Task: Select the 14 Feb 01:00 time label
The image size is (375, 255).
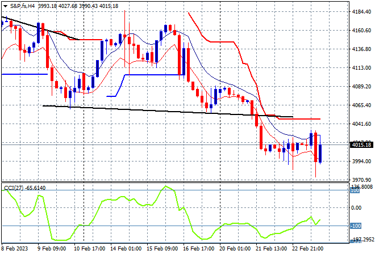Action: 126,249
